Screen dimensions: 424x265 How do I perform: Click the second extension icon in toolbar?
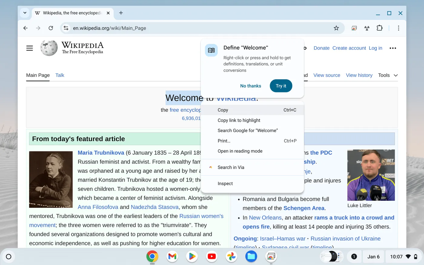click(367, 28)
